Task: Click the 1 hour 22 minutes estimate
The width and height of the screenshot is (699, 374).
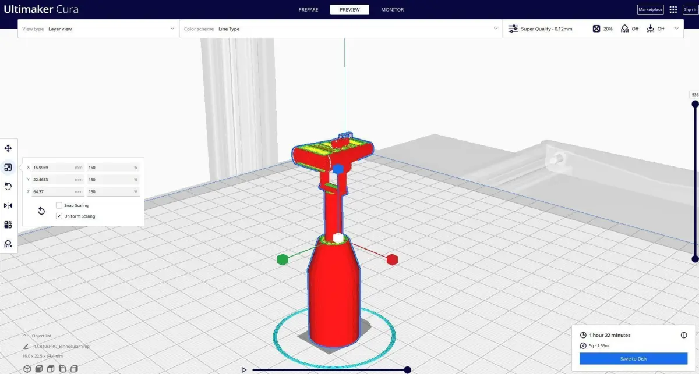Action: [x=610, y=335]
